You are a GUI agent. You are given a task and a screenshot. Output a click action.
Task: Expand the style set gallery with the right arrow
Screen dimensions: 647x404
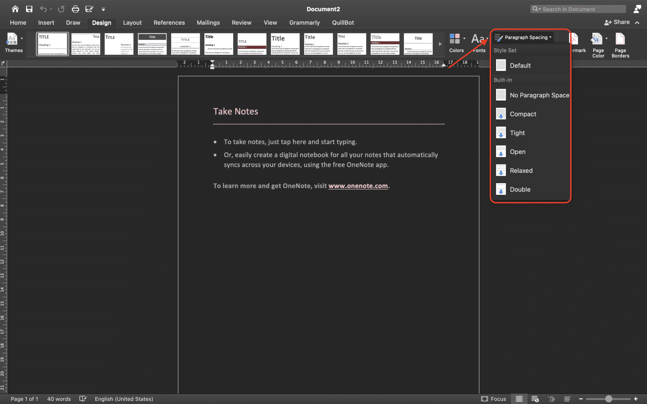click(x=440, y=44)
